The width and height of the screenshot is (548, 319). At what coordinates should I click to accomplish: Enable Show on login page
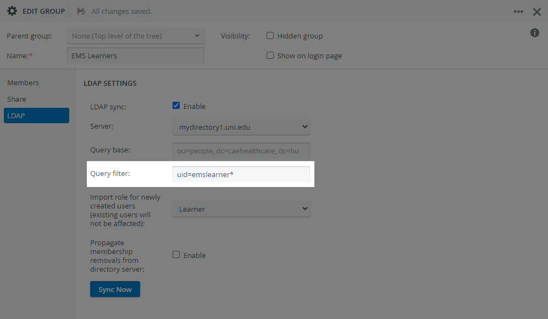point(270,56)
